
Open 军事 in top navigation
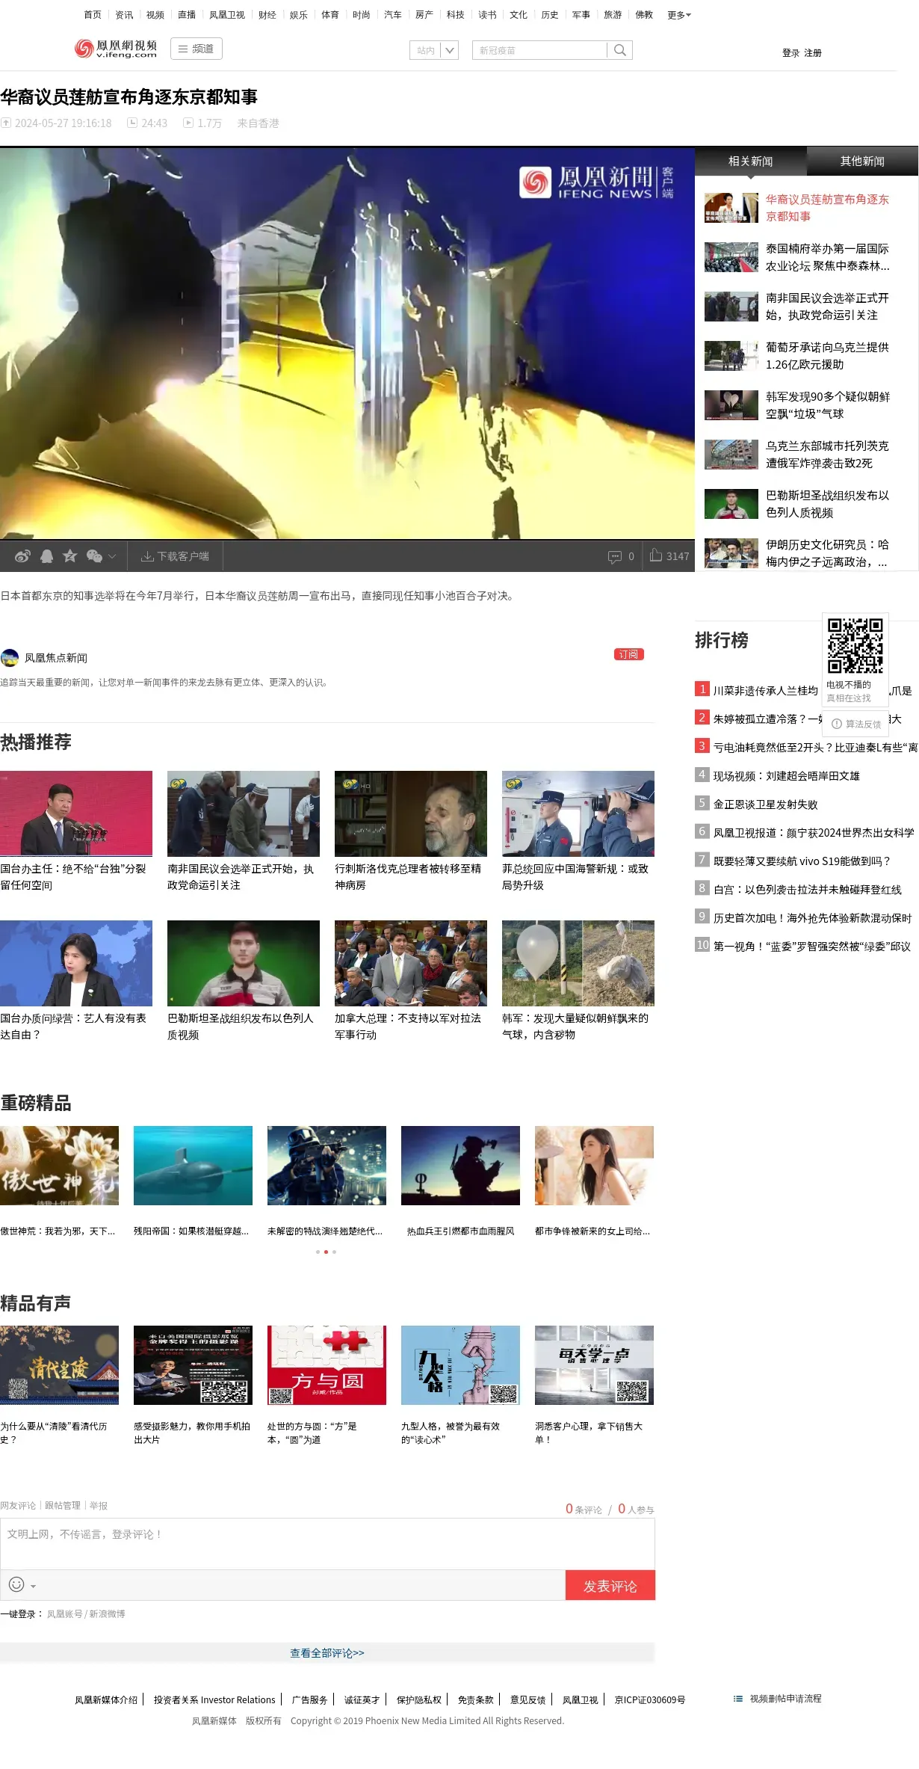(x=581, y=15)
